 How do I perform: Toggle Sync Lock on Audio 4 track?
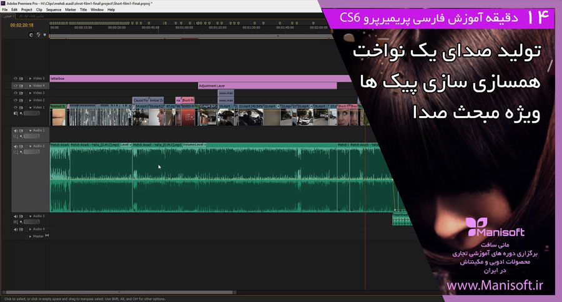tap(21, 229)
